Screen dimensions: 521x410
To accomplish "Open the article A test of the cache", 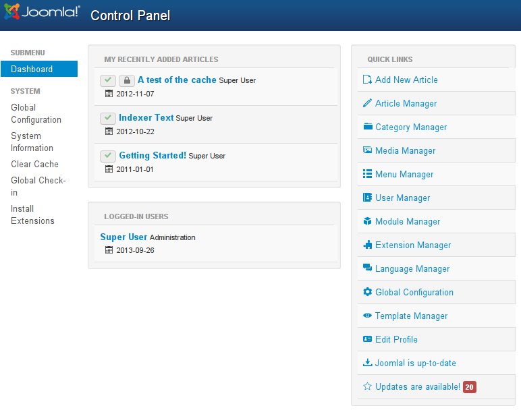I will (x=177, y=80).
